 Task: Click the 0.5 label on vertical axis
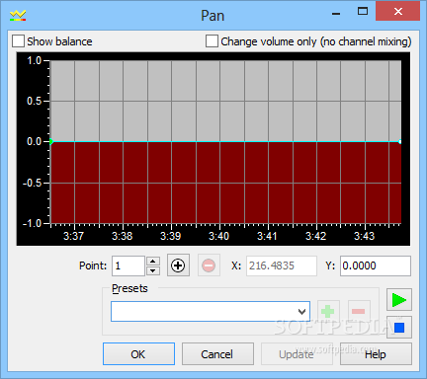pos(35,101)
